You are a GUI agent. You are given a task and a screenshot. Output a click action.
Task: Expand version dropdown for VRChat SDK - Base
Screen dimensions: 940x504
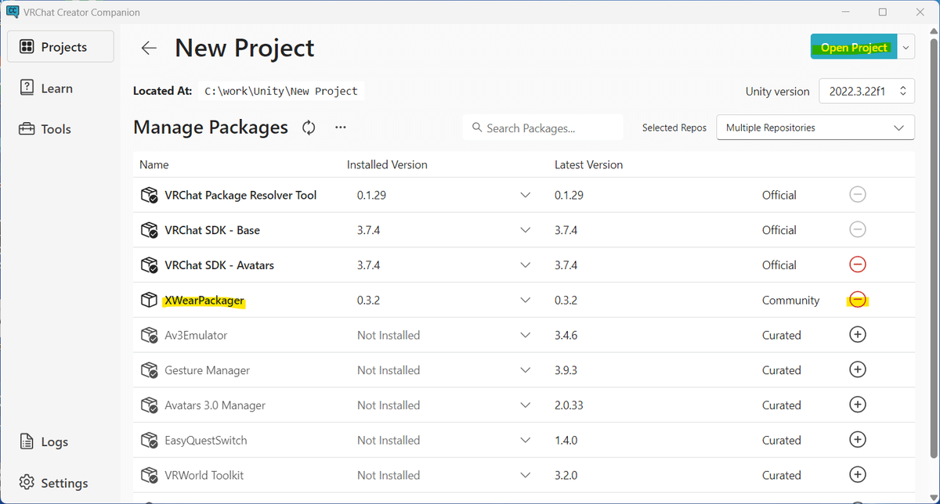click(x=526, y=230)
